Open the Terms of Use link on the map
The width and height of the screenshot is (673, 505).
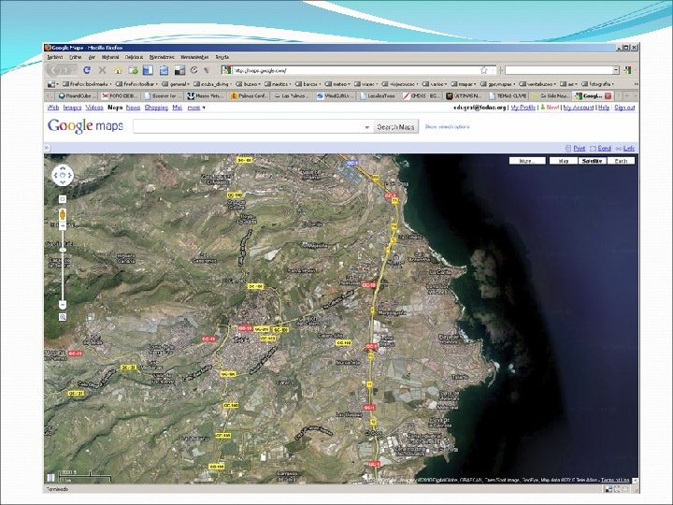coord(615,480)
